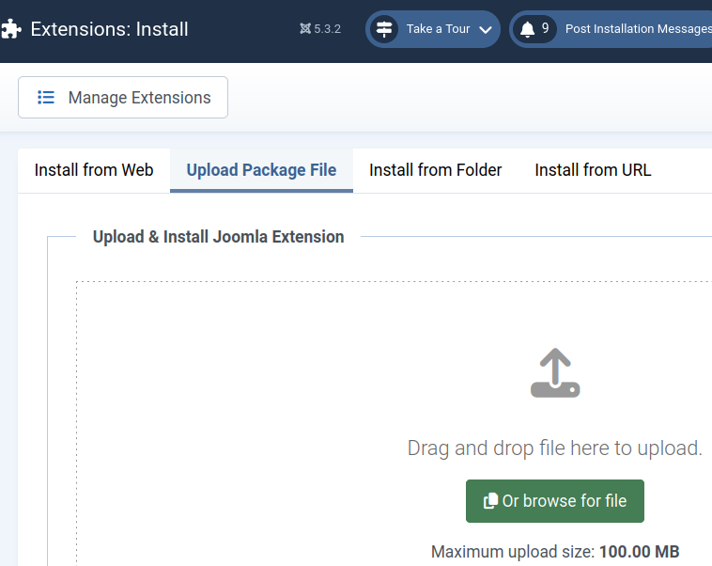Image resolution: width=712 pixels, height=566 pixels.
Task: Switch to Install from URL tab
Action: coord(593,170)
